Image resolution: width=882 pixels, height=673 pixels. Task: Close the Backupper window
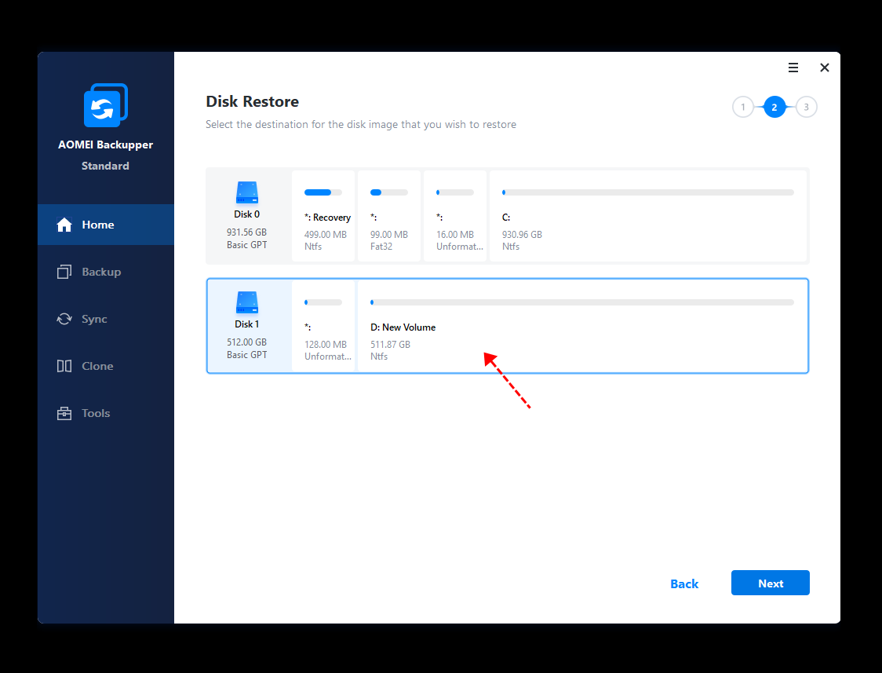(825, 68)
